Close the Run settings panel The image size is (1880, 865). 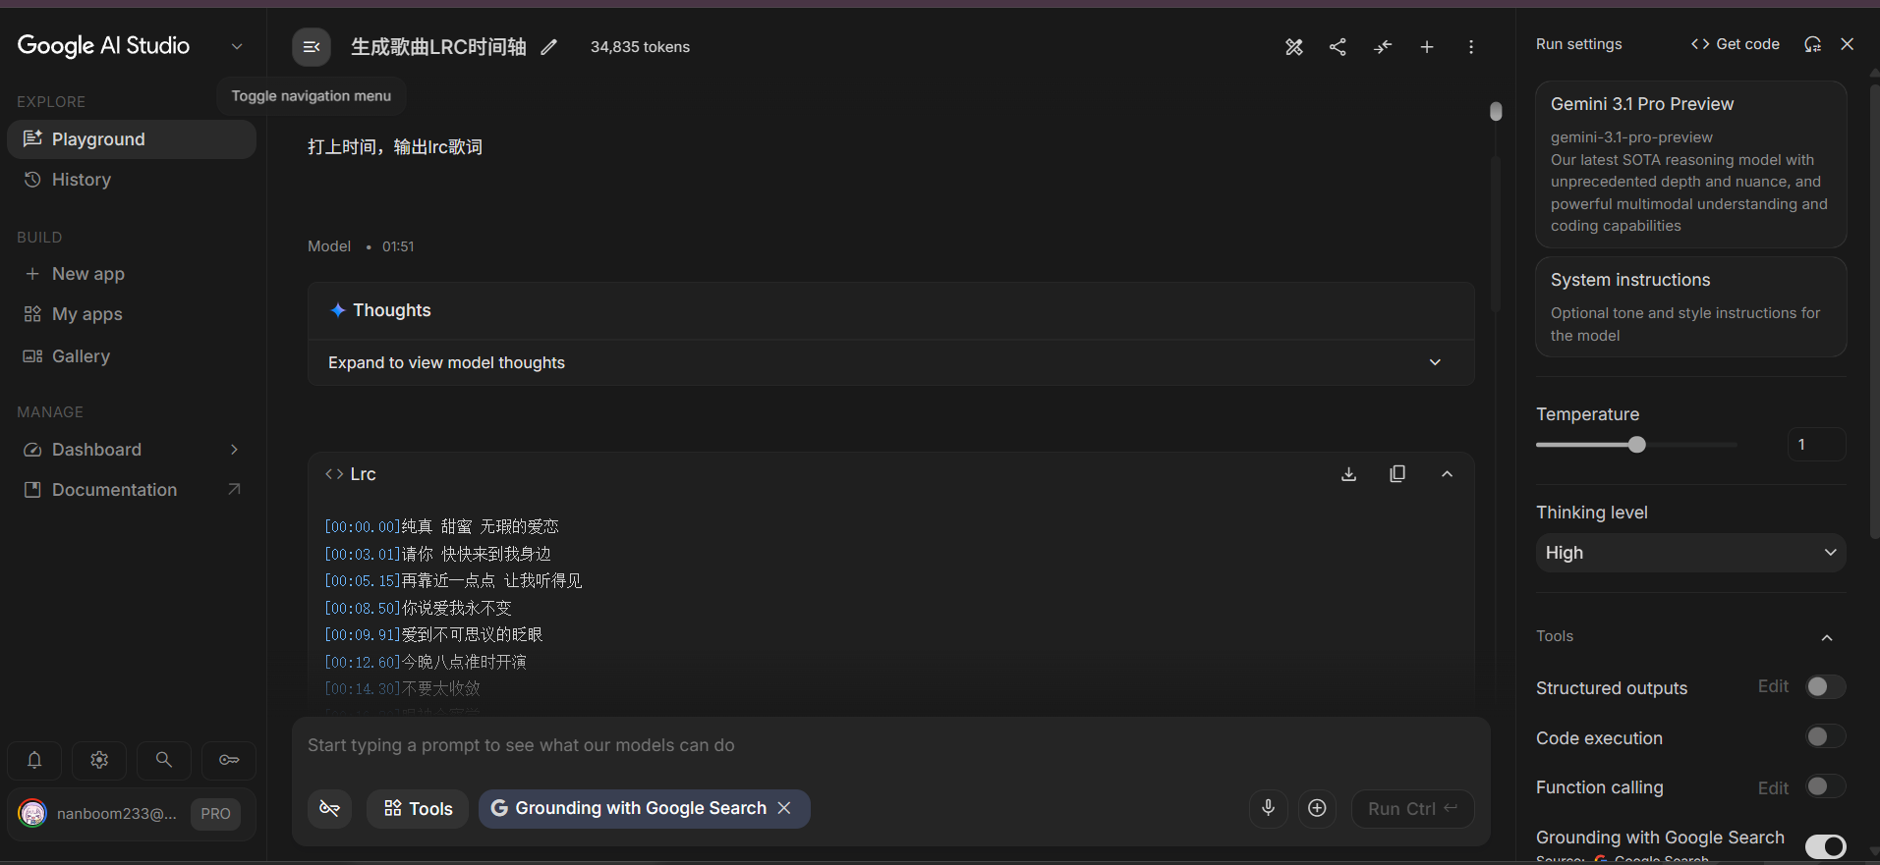[1848, 44]
